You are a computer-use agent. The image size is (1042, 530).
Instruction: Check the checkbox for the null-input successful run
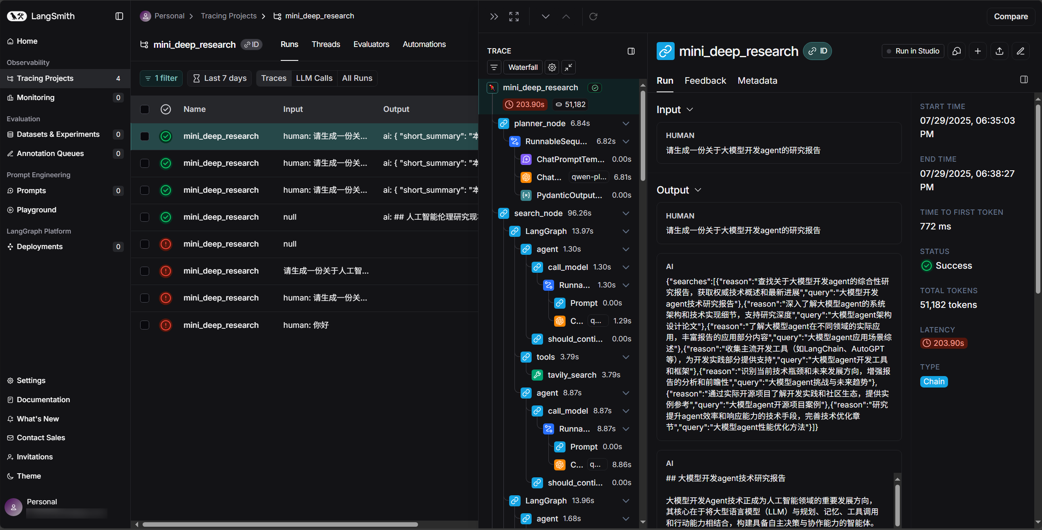coord(145,217)
